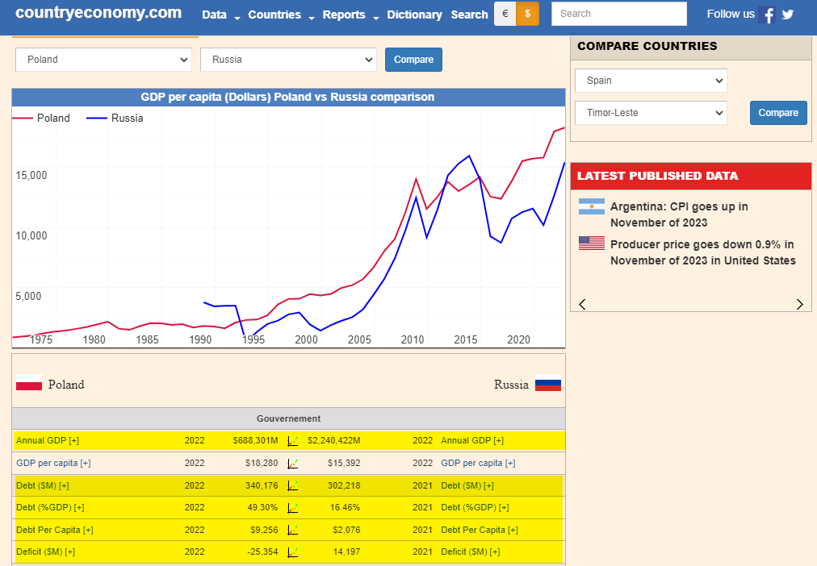Open the Poland country dropdown

[103, 60]
